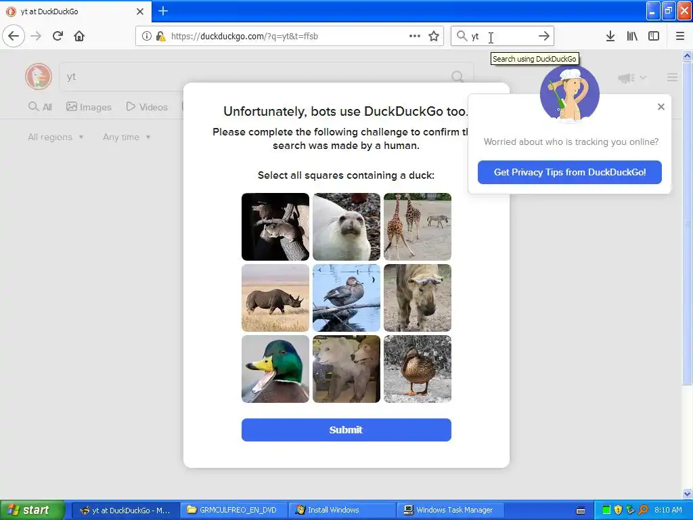Expand the All regions dropdown
Screen dimensions: 693x520
coord(55,137)
